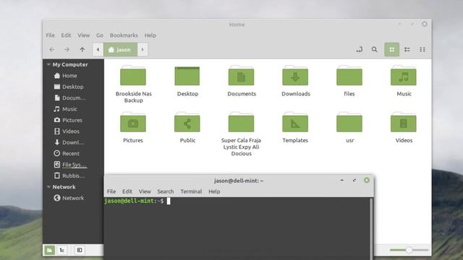
Task: Click the Jason path bar button
Action: point(120,50)
